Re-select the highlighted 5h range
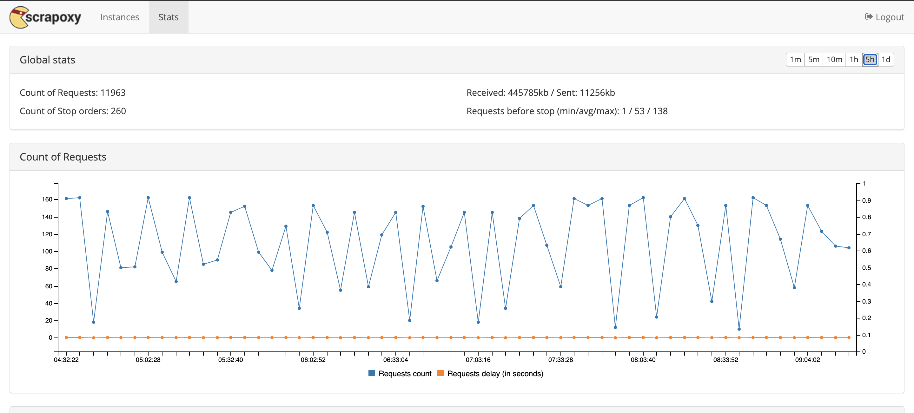The image size is (914, 413). [x=870, y=60]
